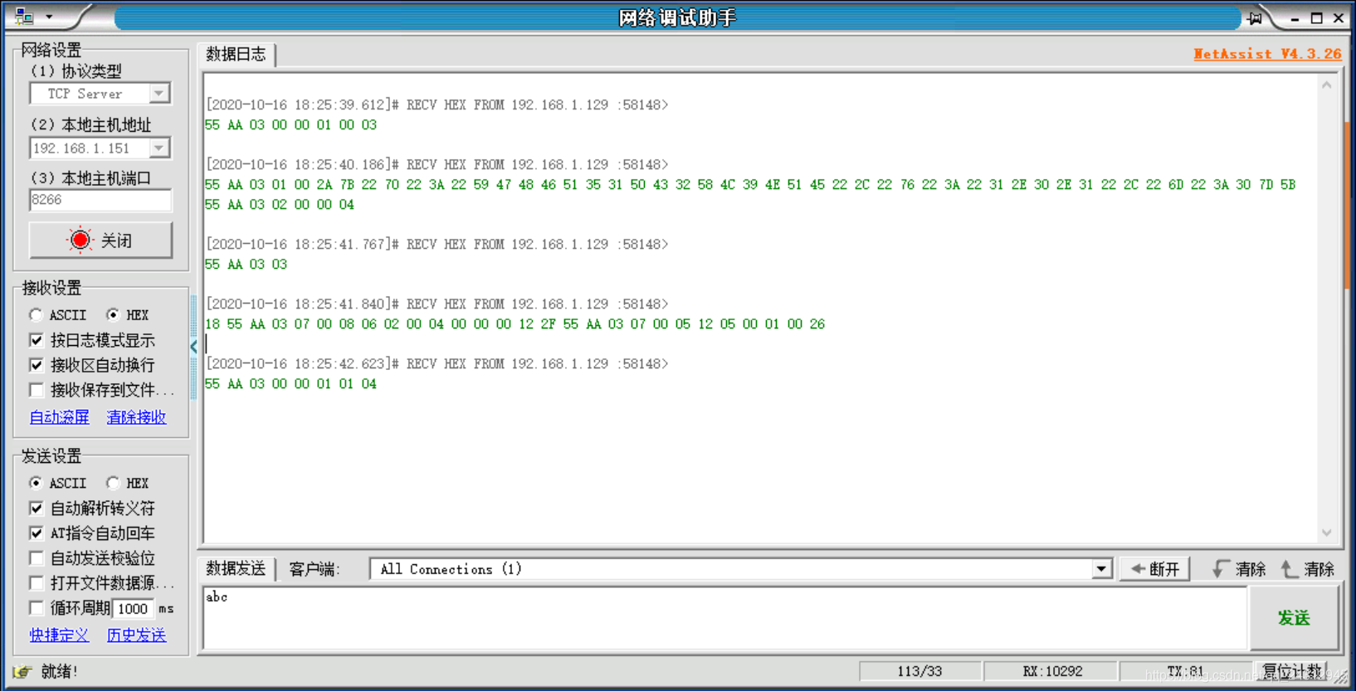
Task: Enable 循环周期 checkbox
Action: coord(37,608)
